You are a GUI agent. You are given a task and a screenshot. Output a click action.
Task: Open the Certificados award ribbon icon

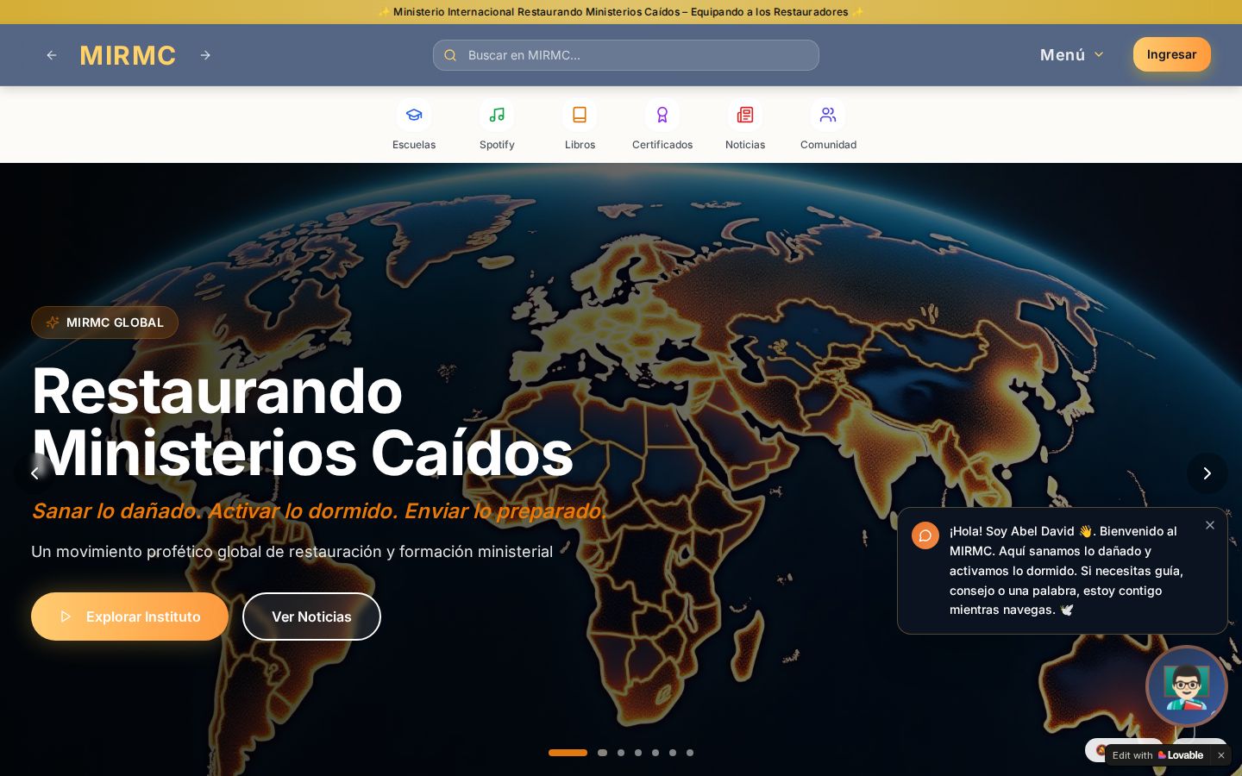662,115
